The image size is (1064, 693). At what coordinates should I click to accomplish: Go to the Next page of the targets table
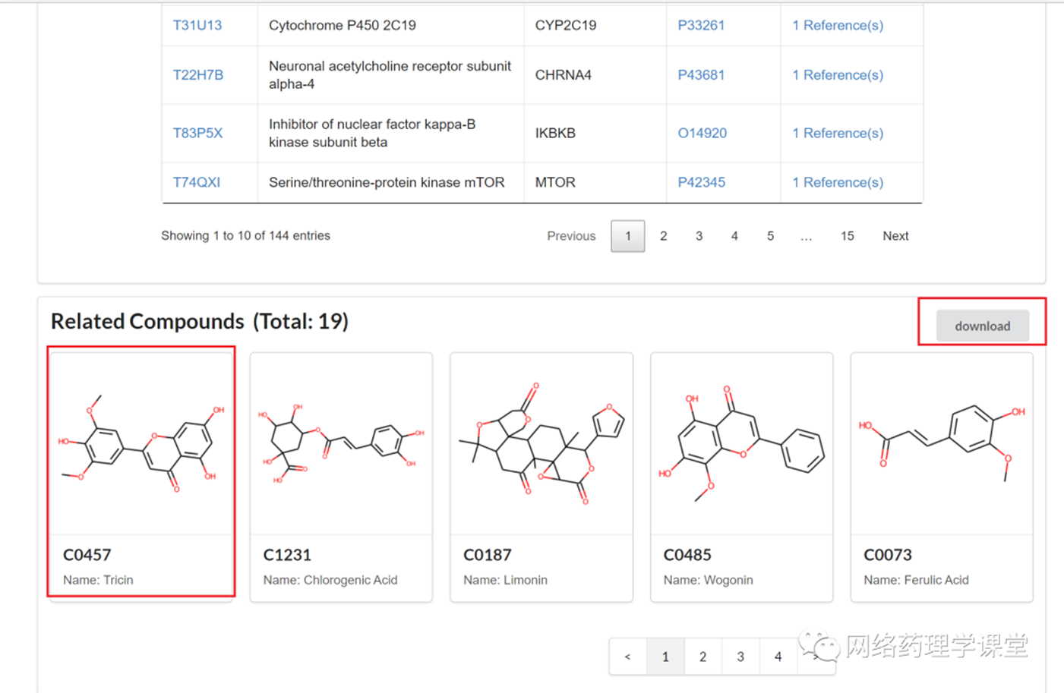(x=895, y=236)
